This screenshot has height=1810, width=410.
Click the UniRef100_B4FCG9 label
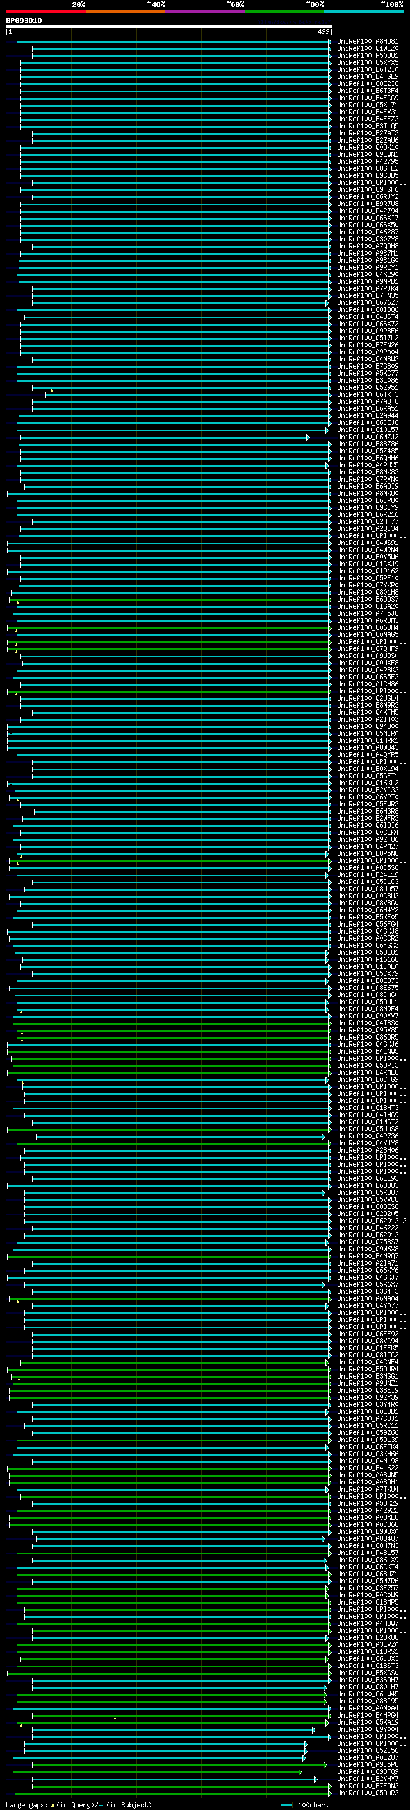coord(367,98)
